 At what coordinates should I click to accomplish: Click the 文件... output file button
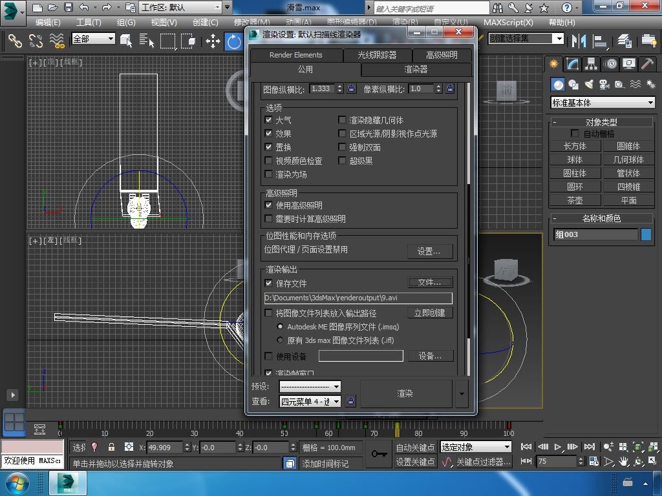click(x=430, y=282)
